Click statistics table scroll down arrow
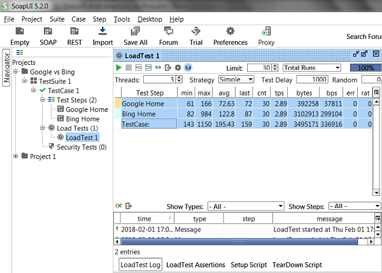Screen dimensions: 382x273 point(376,193)
